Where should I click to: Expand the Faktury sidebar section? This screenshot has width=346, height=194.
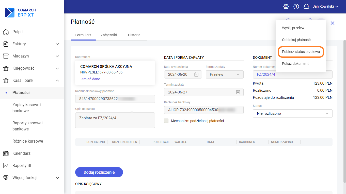pos(57,44)
